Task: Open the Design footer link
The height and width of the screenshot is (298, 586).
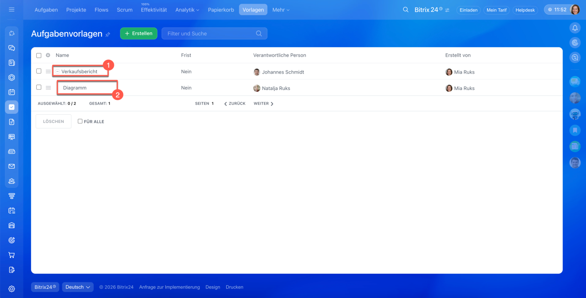Action: coord(213,287)
